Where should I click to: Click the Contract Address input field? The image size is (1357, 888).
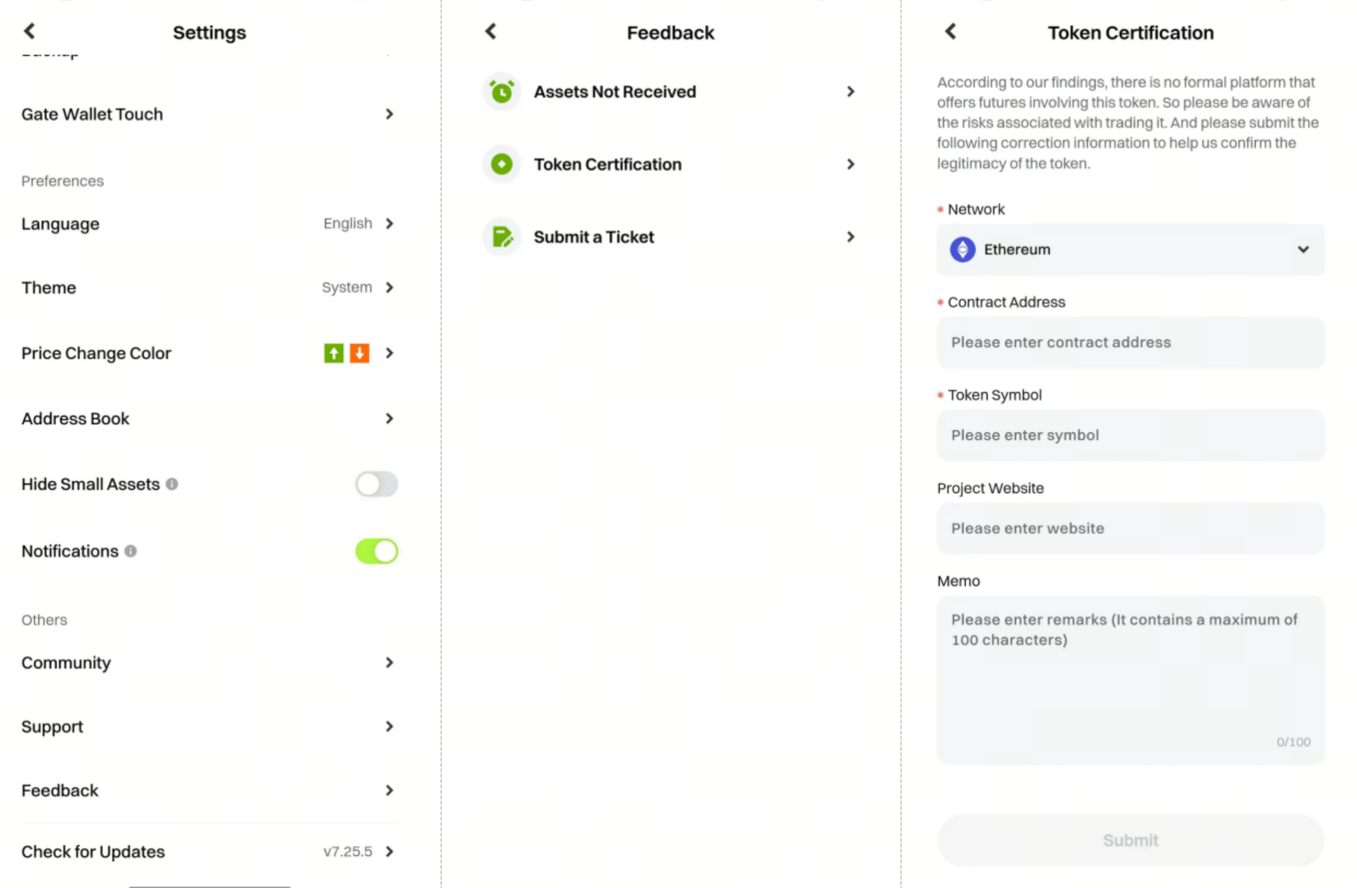[x=1130, y=342]
